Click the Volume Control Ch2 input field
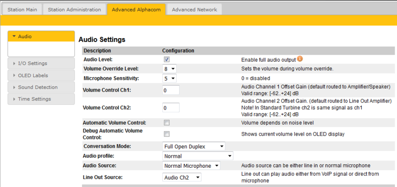 (171, 108)
